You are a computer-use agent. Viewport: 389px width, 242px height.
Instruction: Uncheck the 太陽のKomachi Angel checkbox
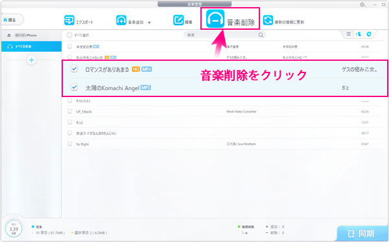[74, 87]
